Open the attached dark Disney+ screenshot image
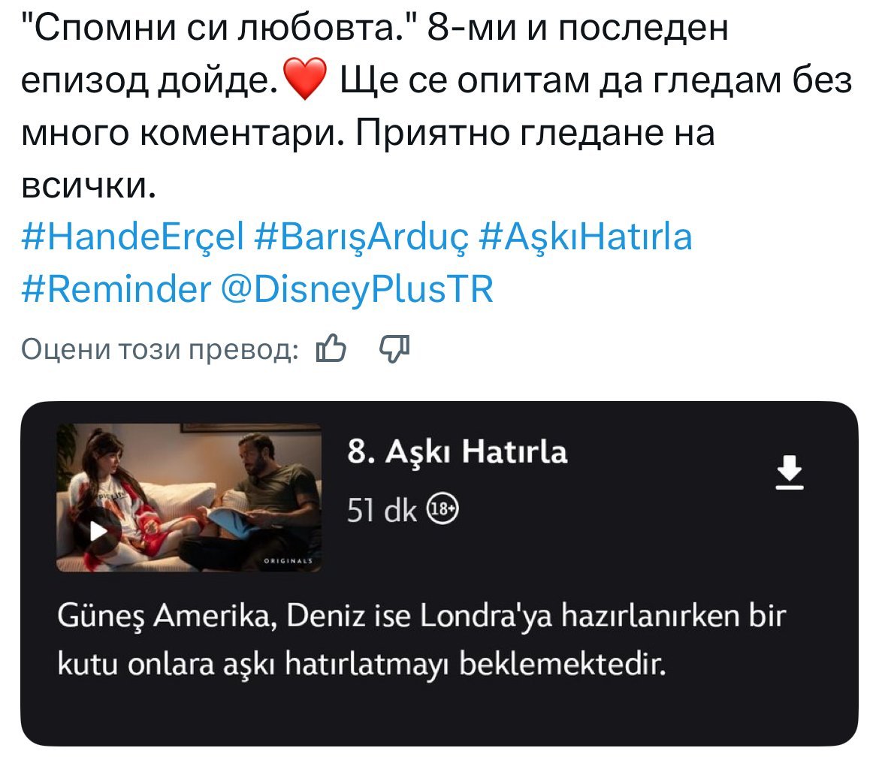Viewport: 879px width, 766px height. (x=439, y=574)
